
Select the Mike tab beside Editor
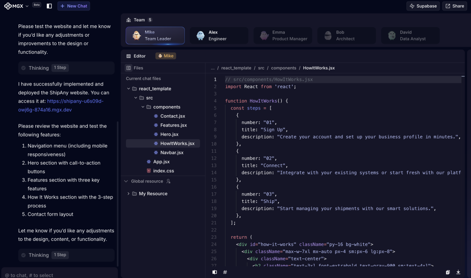coord(166,56)
